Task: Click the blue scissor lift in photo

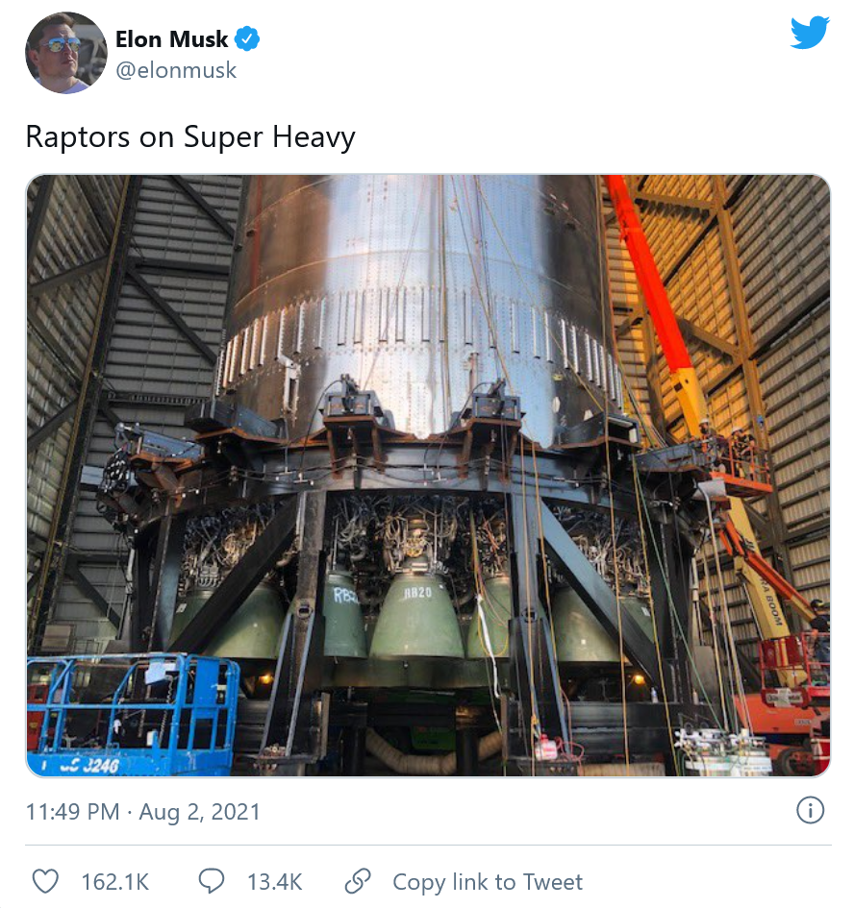Action: (132, 715)
